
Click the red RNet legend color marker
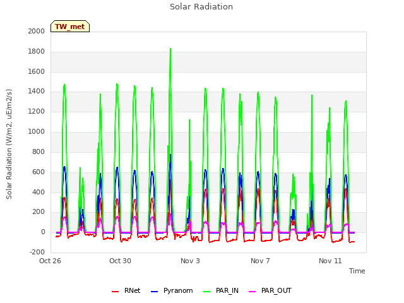point(115,292)
